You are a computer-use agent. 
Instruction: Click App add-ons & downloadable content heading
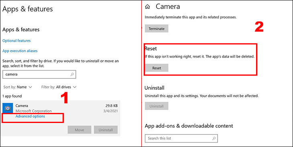[x=189, y=126]
